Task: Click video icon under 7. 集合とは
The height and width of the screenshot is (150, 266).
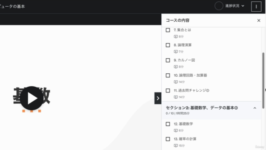Action: click(176, 37)
